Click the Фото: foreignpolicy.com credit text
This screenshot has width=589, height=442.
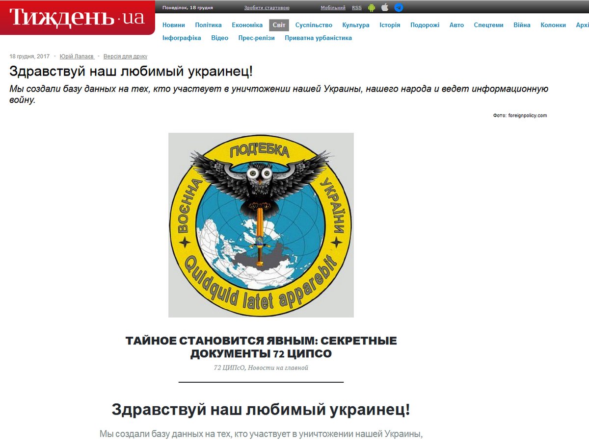coord(520,116)
